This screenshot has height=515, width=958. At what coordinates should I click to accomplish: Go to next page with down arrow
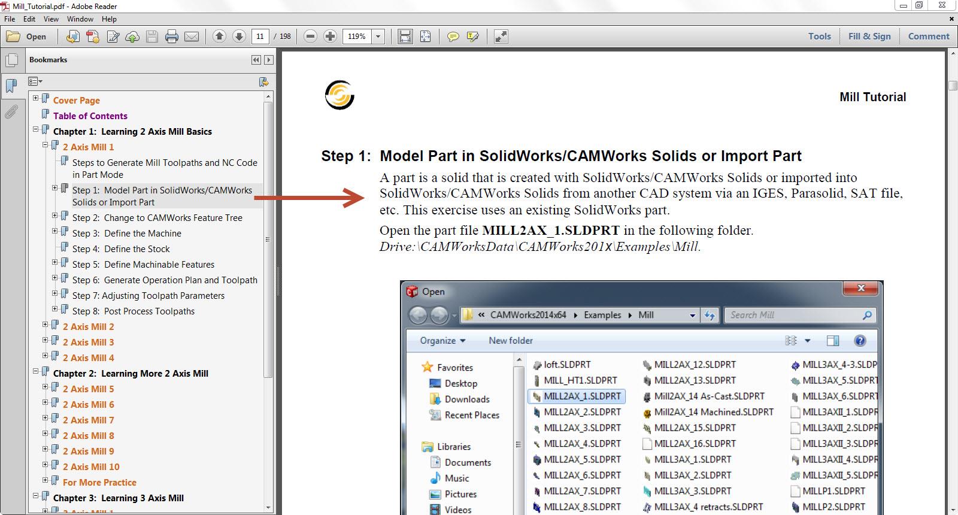click(x=239, y=37)
